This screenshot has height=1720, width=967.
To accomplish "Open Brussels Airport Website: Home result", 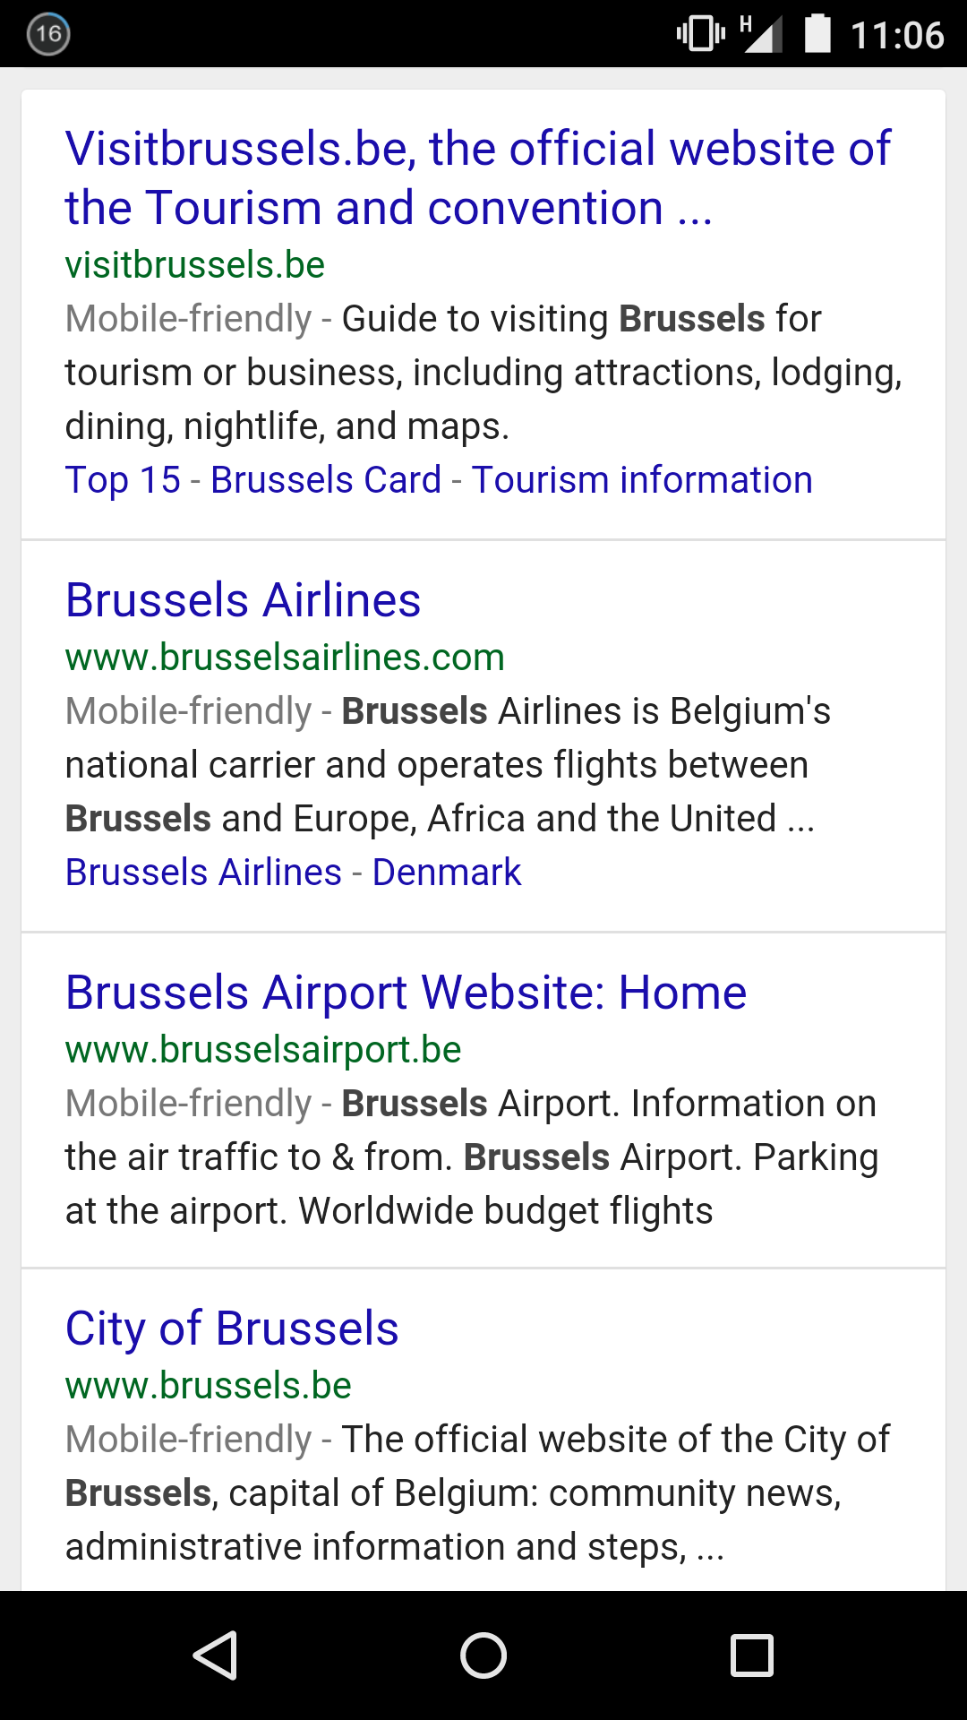I will click(406, 992).
